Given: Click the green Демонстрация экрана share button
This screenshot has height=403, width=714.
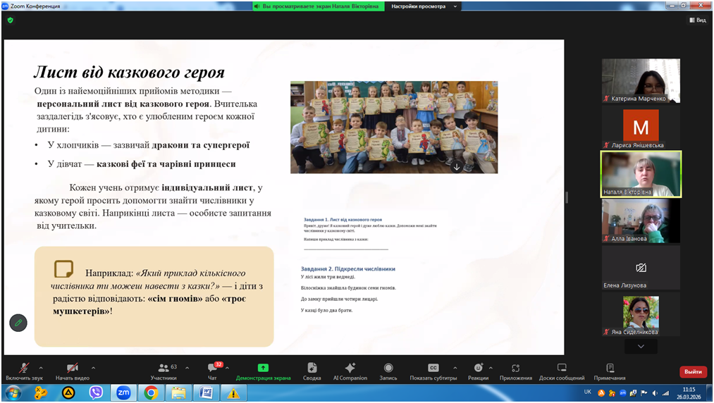Looking at the screenshot, I should (263, 371).
